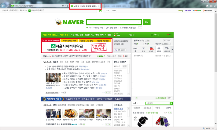This screenshot has height=130, width=217.
Task: Click the green 검색 search button
Action: [x=147, y=22]
